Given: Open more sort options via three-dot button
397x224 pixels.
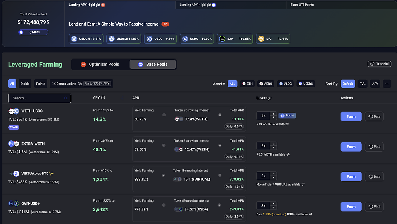Looking at the screenshot, I should 387,84.
